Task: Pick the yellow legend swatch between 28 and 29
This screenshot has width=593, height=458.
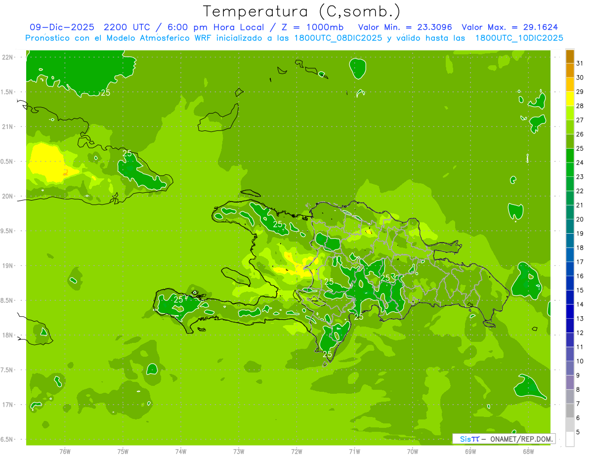Action: click(570, 99)
